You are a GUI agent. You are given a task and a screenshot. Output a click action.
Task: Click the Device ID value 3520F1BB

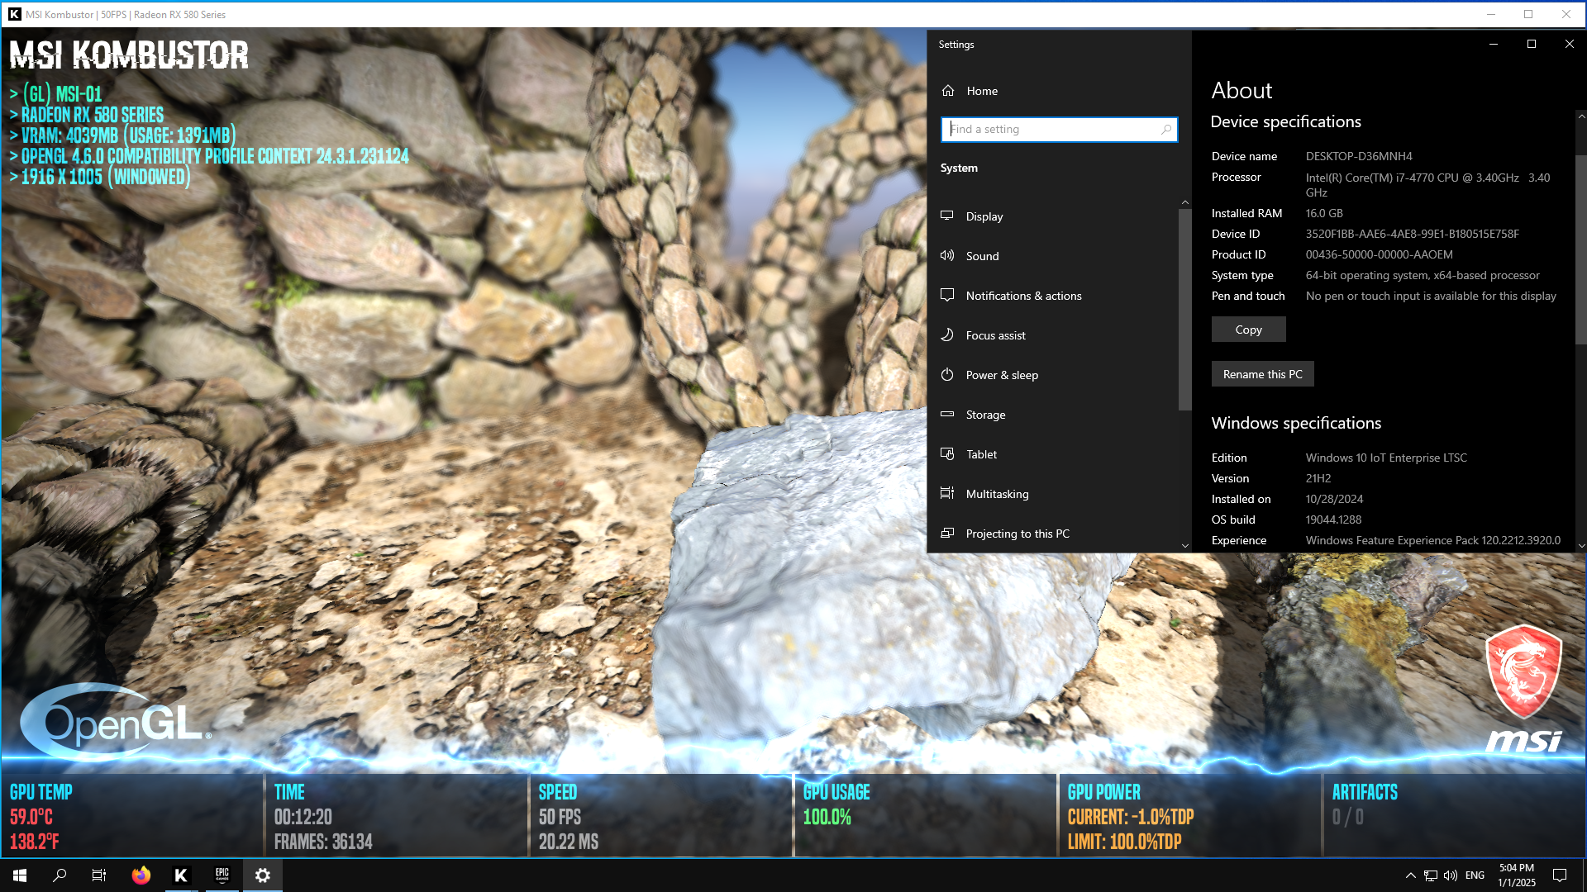click(x=1412, y=234)
